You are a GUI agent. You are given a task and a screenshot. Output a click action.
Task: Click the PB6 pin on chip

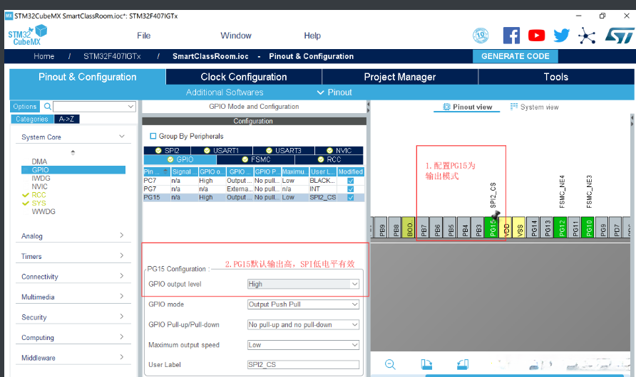437,228
